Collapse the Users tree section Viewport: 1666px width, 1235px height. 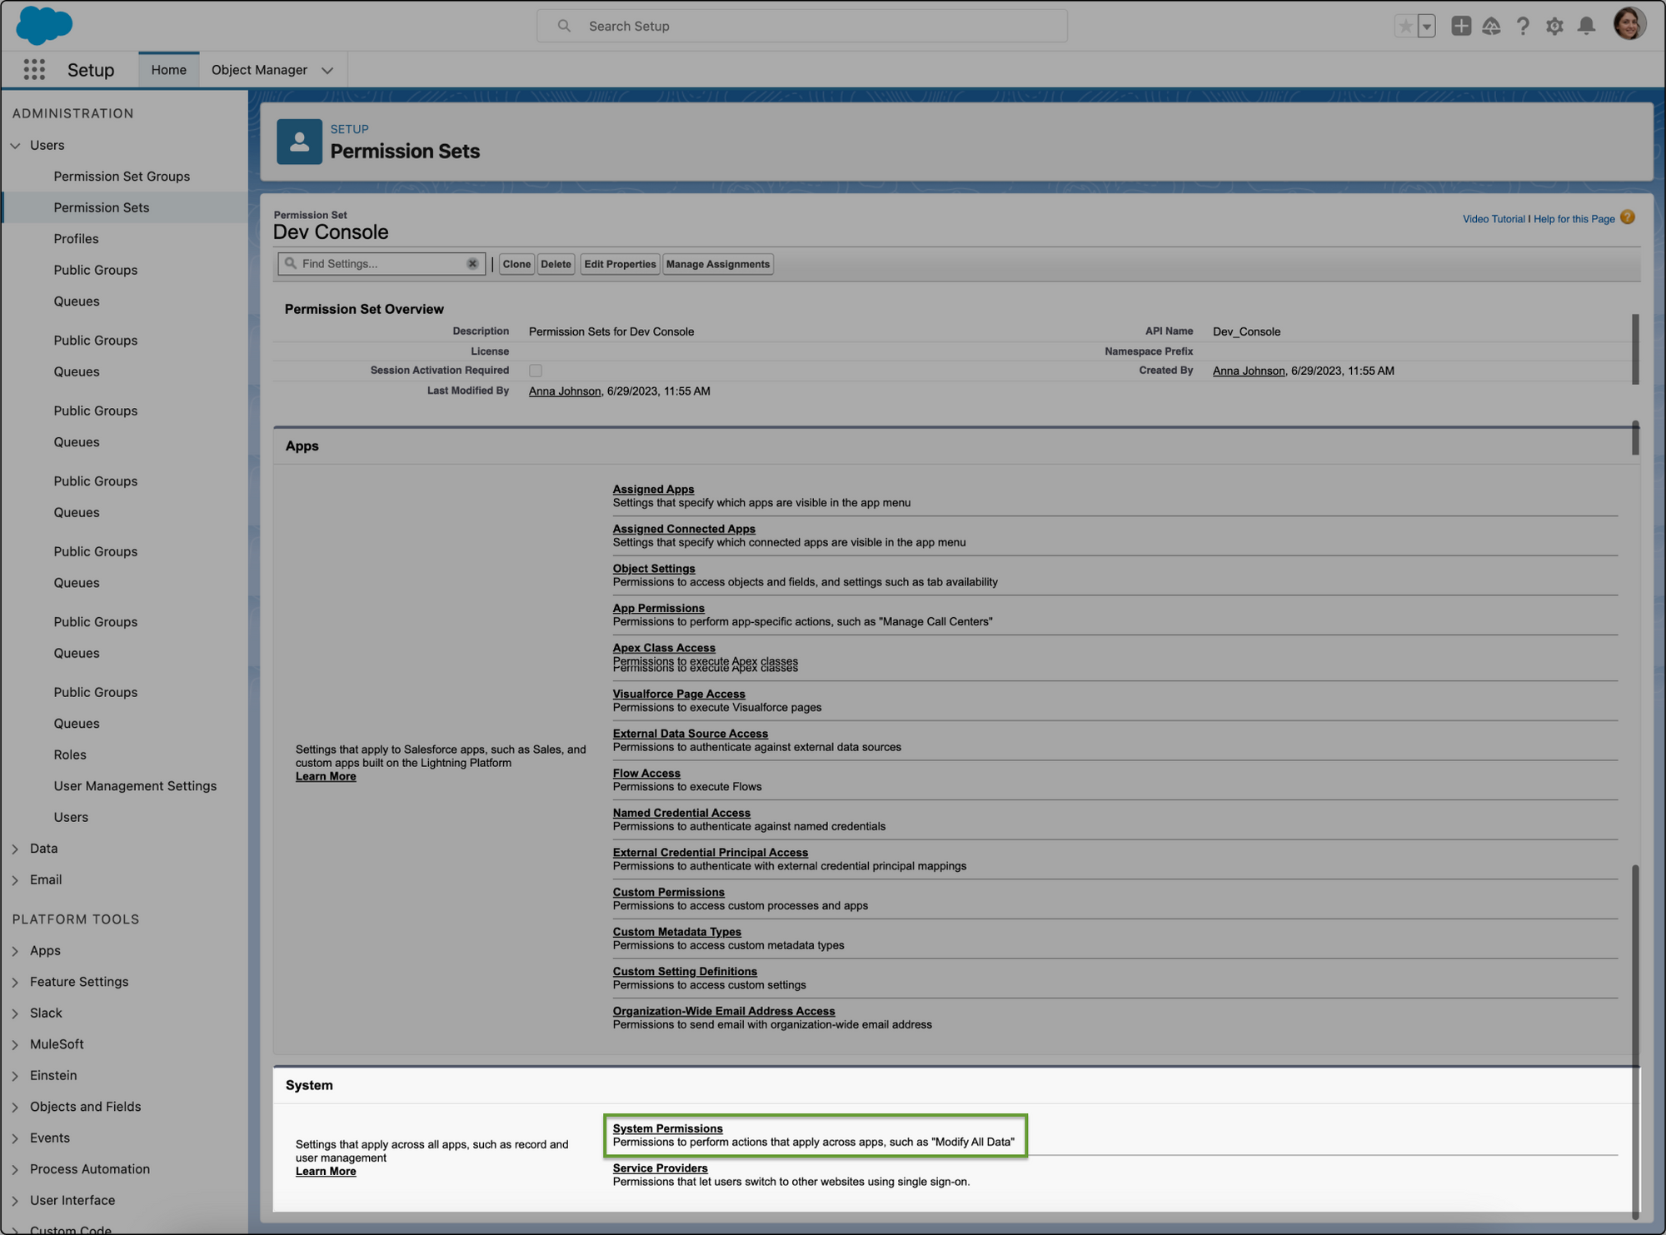pos(15,146)
